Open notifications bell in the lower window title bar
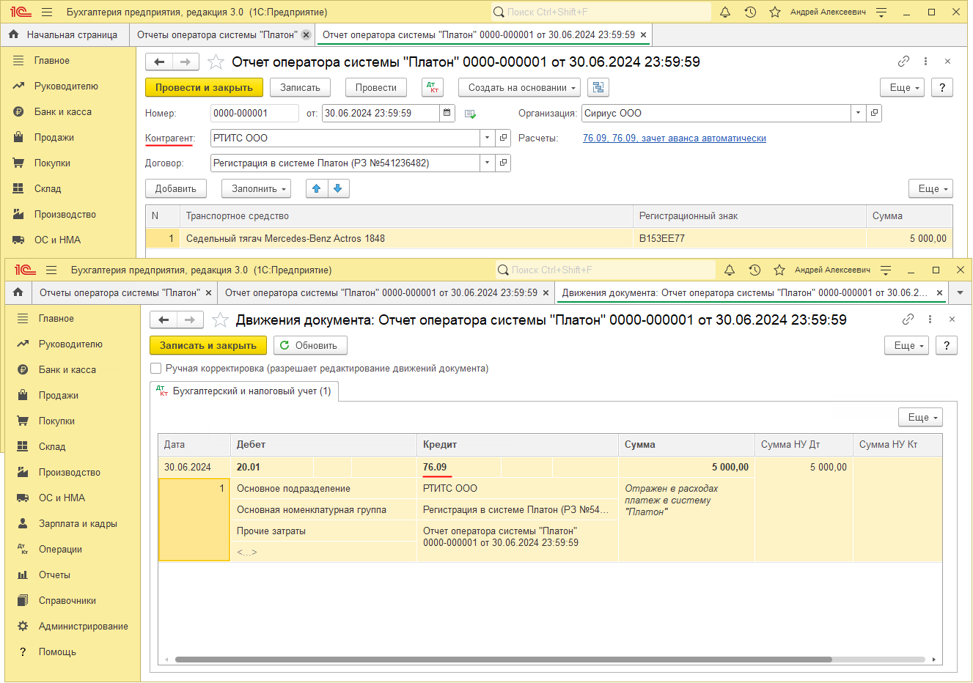 [730, 270]
